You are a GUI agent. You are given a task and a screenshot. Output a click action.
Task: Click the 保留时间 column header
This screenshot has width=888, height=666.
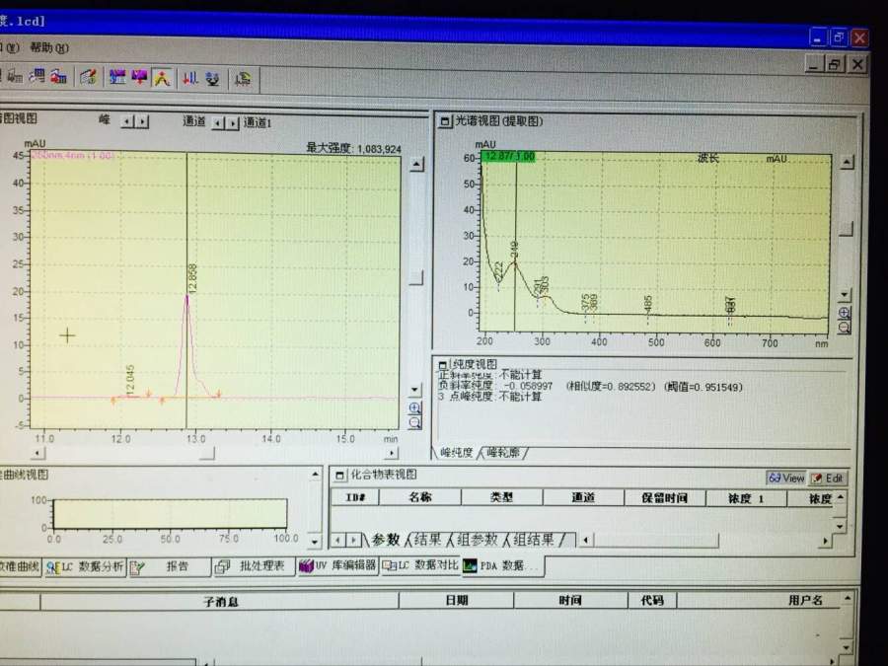pos(664,498)
